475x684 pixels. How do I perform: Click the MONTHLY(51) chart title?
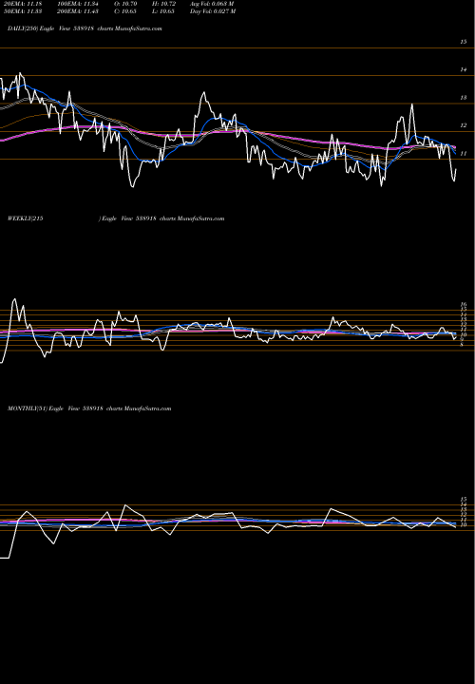(89, 408)
